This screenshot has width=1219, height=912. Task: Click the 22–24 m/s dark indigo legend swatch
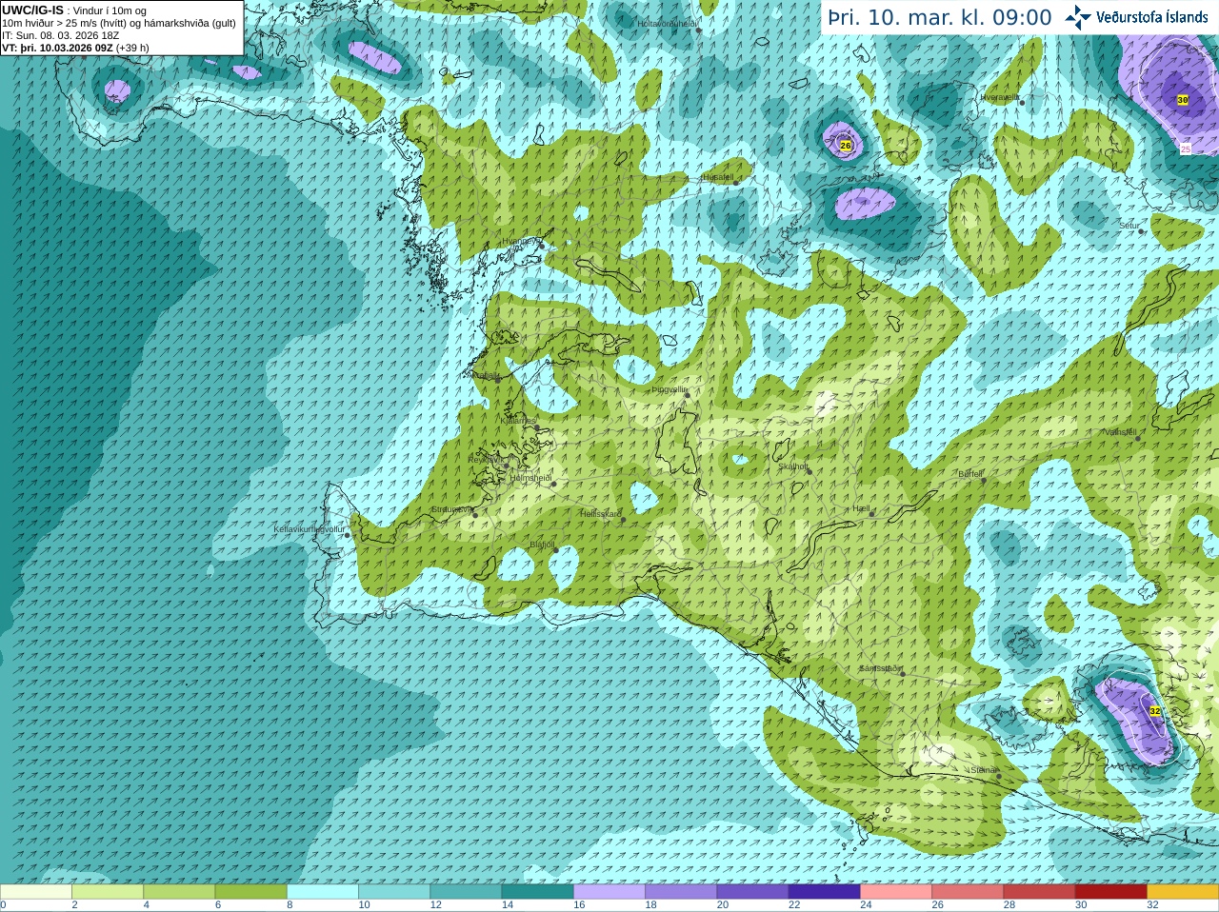click(825, 892)
